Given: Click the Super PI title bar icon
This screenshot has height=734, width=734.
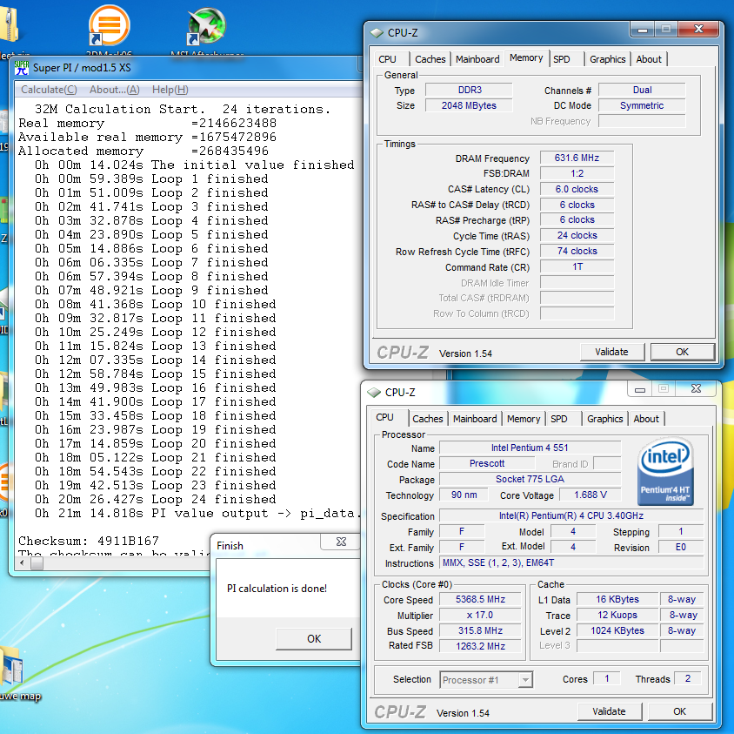Looking at the screenshot, I should coord(22,68).
